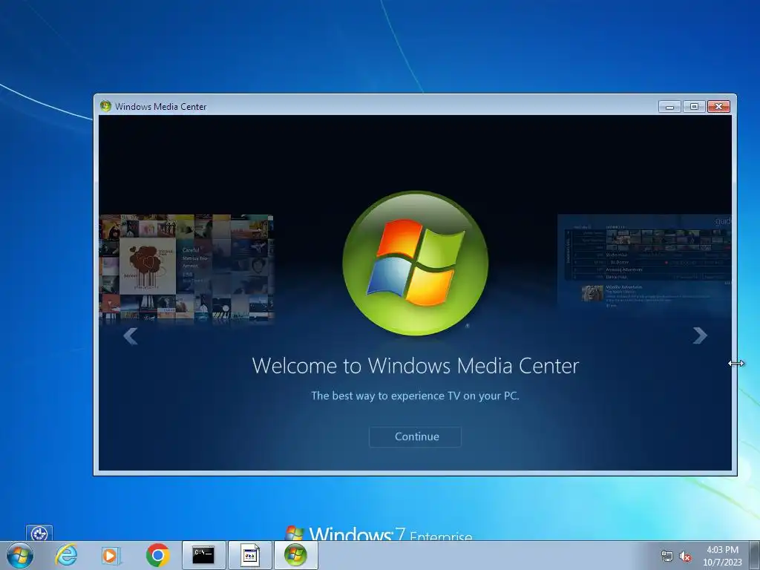760x570 pixels.
Task: Open the clock showing 4:03 PM
Action: [x=722, y=556]
